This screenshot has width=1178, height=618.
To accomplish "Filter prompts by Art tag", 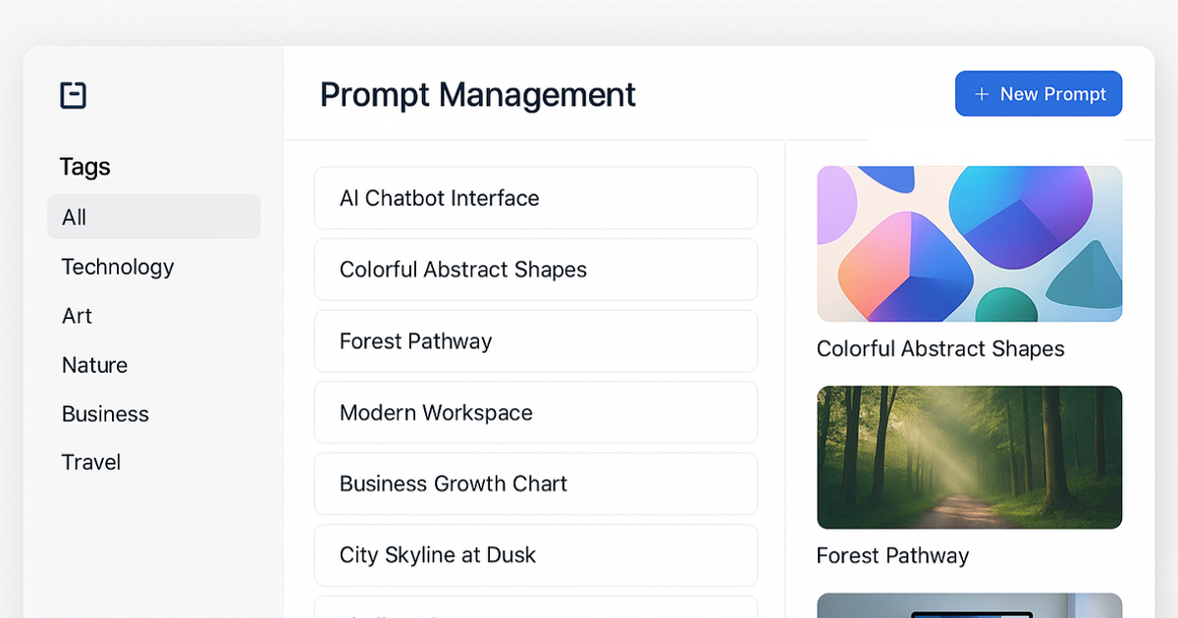I will (x=77, y=316).
